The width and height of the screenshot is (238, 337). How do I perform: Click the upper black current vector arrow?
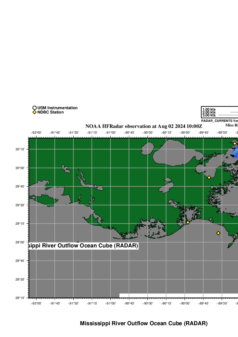coord(233,148)
